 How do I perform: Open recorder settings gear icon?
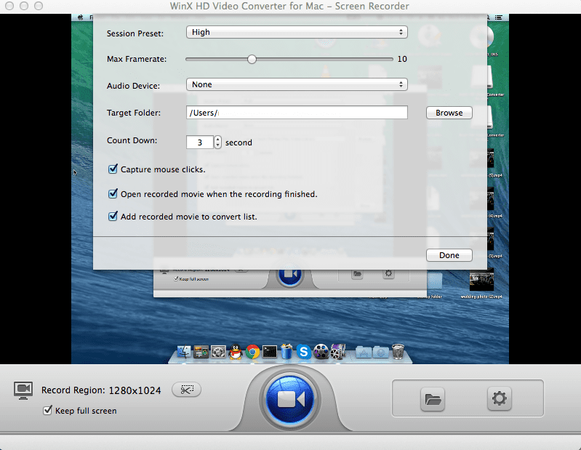(x=499, y=399)
